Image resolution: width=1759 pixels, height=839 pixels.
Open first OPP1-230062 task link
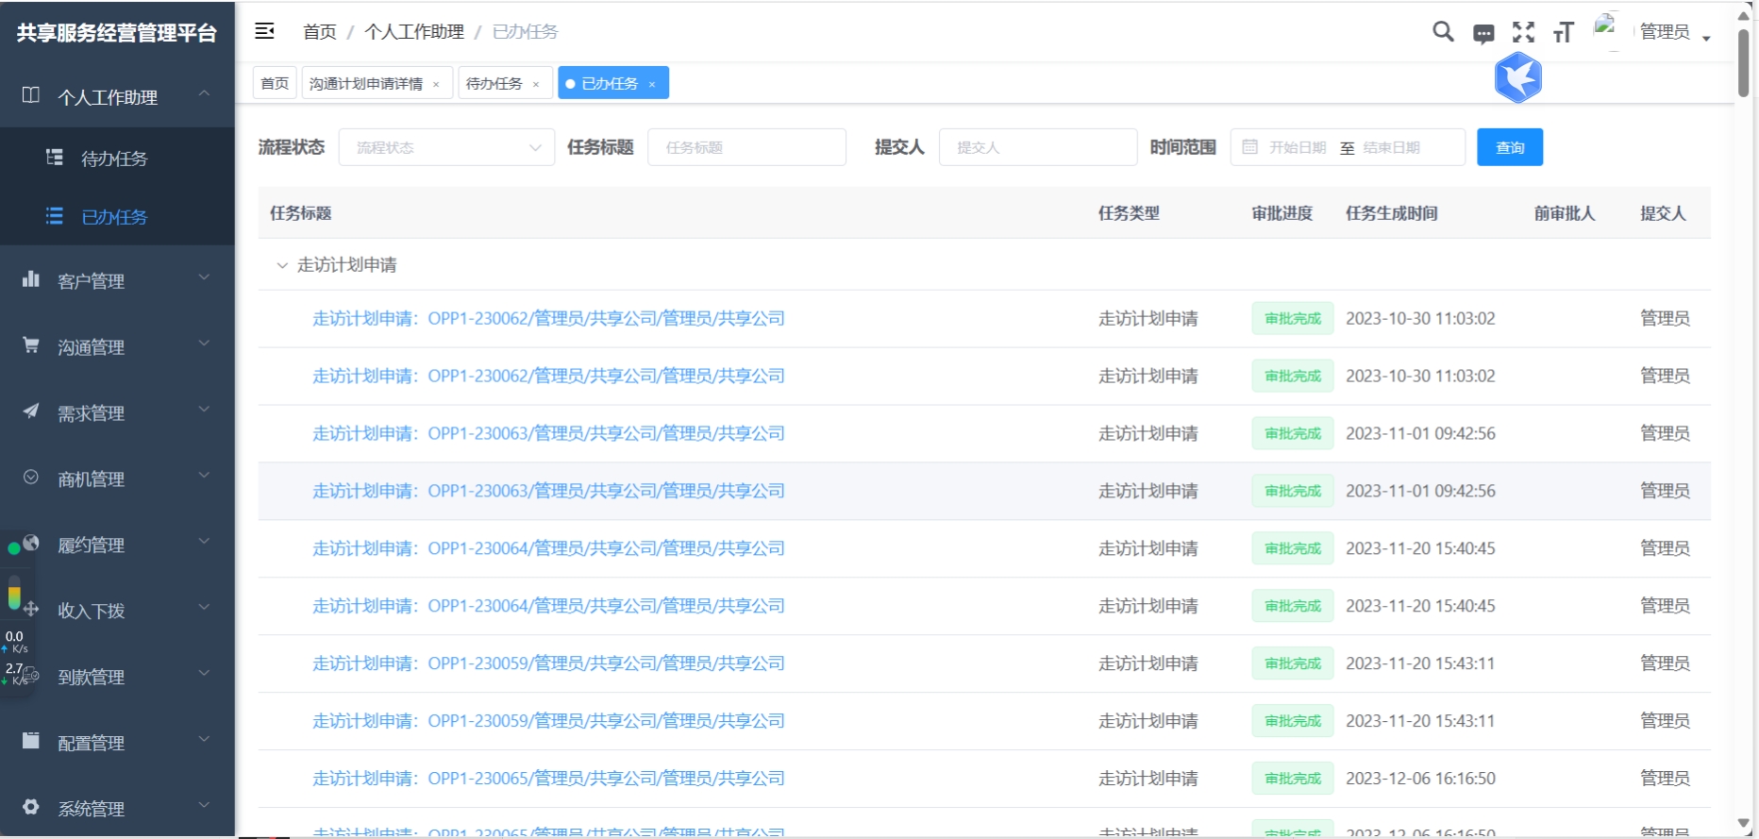[x=548, y=318]
